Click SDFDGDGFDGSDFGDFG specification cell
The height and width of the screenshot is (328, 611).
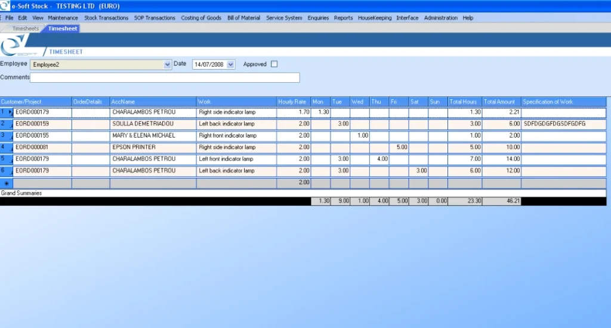coord(563,124)
